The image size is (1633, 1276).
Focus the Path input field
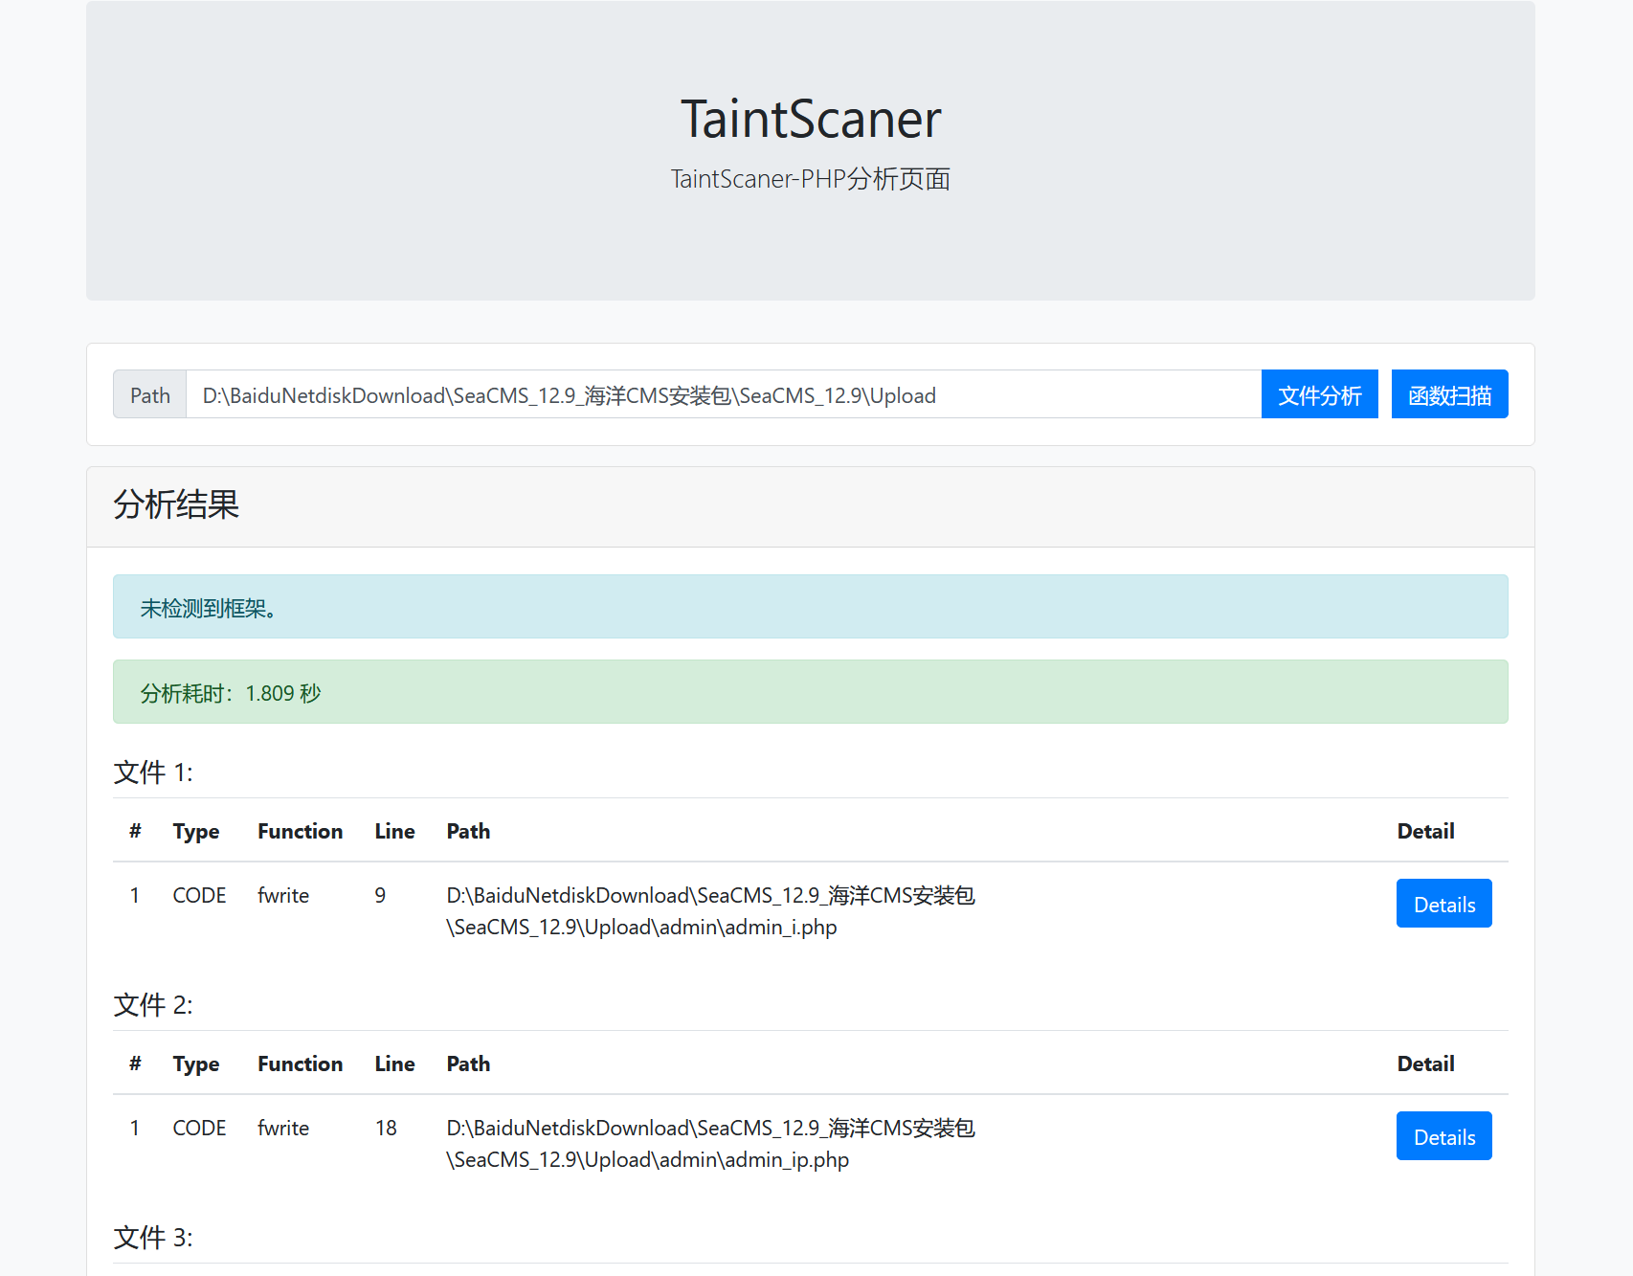click(x=724, y=394)
